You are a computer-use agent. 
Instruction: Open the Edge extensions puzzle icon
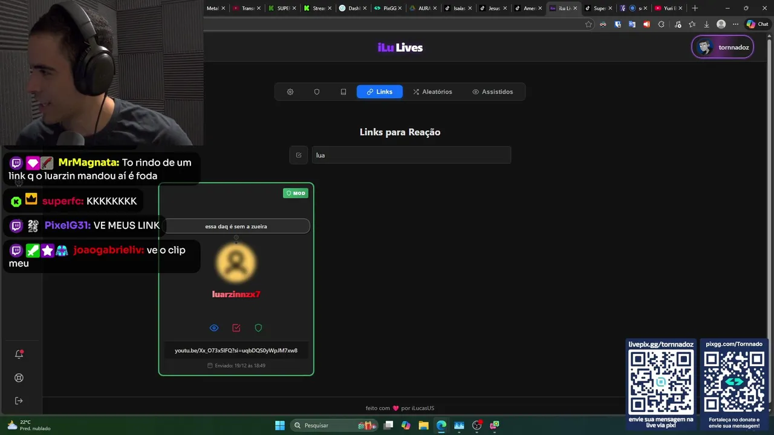[661, 25]
